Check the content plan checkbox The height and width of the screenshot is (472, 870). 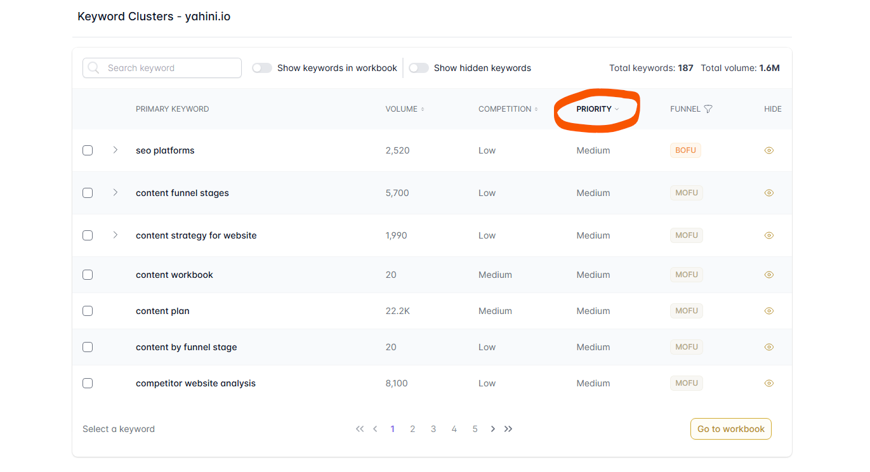click(x=88, y=311)
